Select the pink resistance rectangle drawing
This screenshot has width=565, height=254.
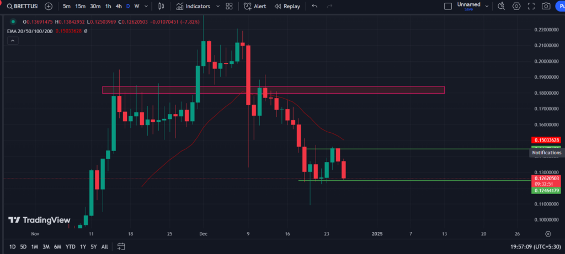point(273,90)
